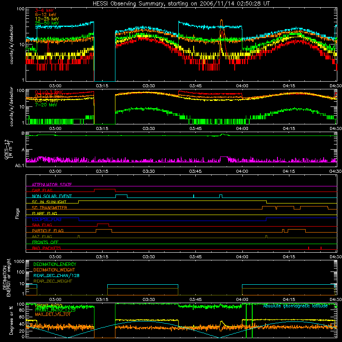Select the red 3-6 keV legend label
This screenshot has width=342, height=342.
44,10
